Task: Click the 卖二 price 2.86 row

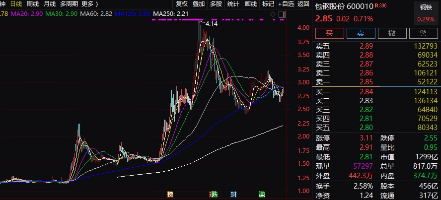Action: [376, 73]
